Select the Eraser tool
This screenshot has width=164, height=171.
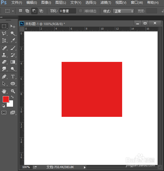[4, 62]
